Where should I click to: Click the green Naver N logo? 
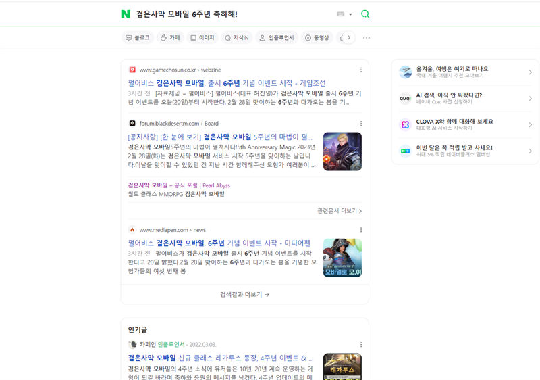(x=126, y=14)
